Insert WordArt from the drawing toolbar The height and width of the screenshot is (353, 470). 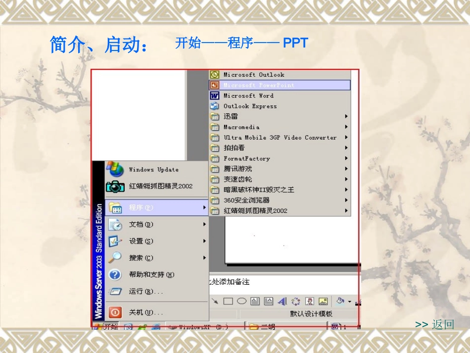tap(282, 301)
